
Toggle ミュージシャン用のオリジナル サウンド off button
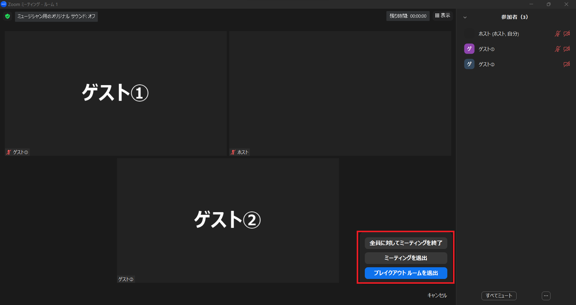pos(56,16)
